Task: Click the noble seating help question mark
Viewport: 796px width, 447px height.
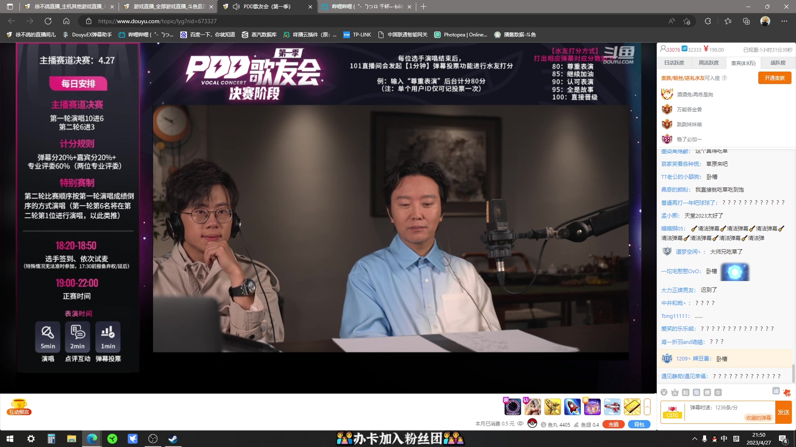Action: (724, 78)
